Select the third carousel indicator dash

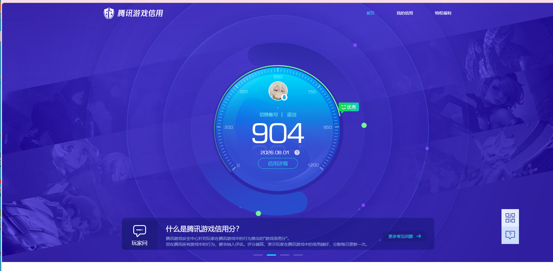click(285, 255)
